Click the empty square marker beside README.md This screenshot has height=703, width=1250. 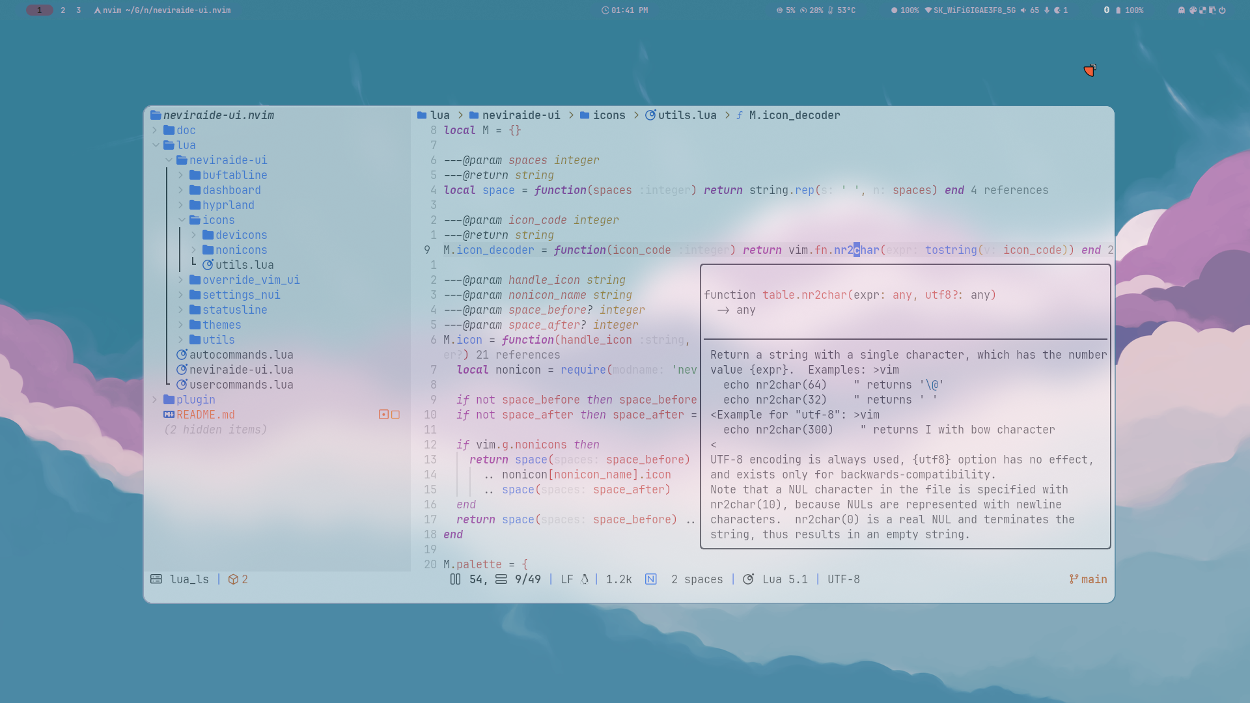click(x=395, y=415)
